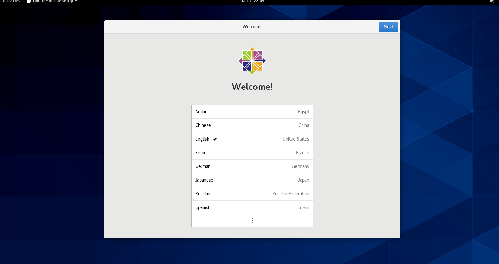Click the checkmark beside English
Screen dimensions: 499x264
click(x=215, y=139)
